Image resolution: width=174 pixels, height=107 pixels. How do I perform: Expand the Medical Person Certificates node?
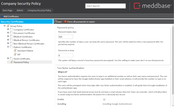(x=8, y=40)
